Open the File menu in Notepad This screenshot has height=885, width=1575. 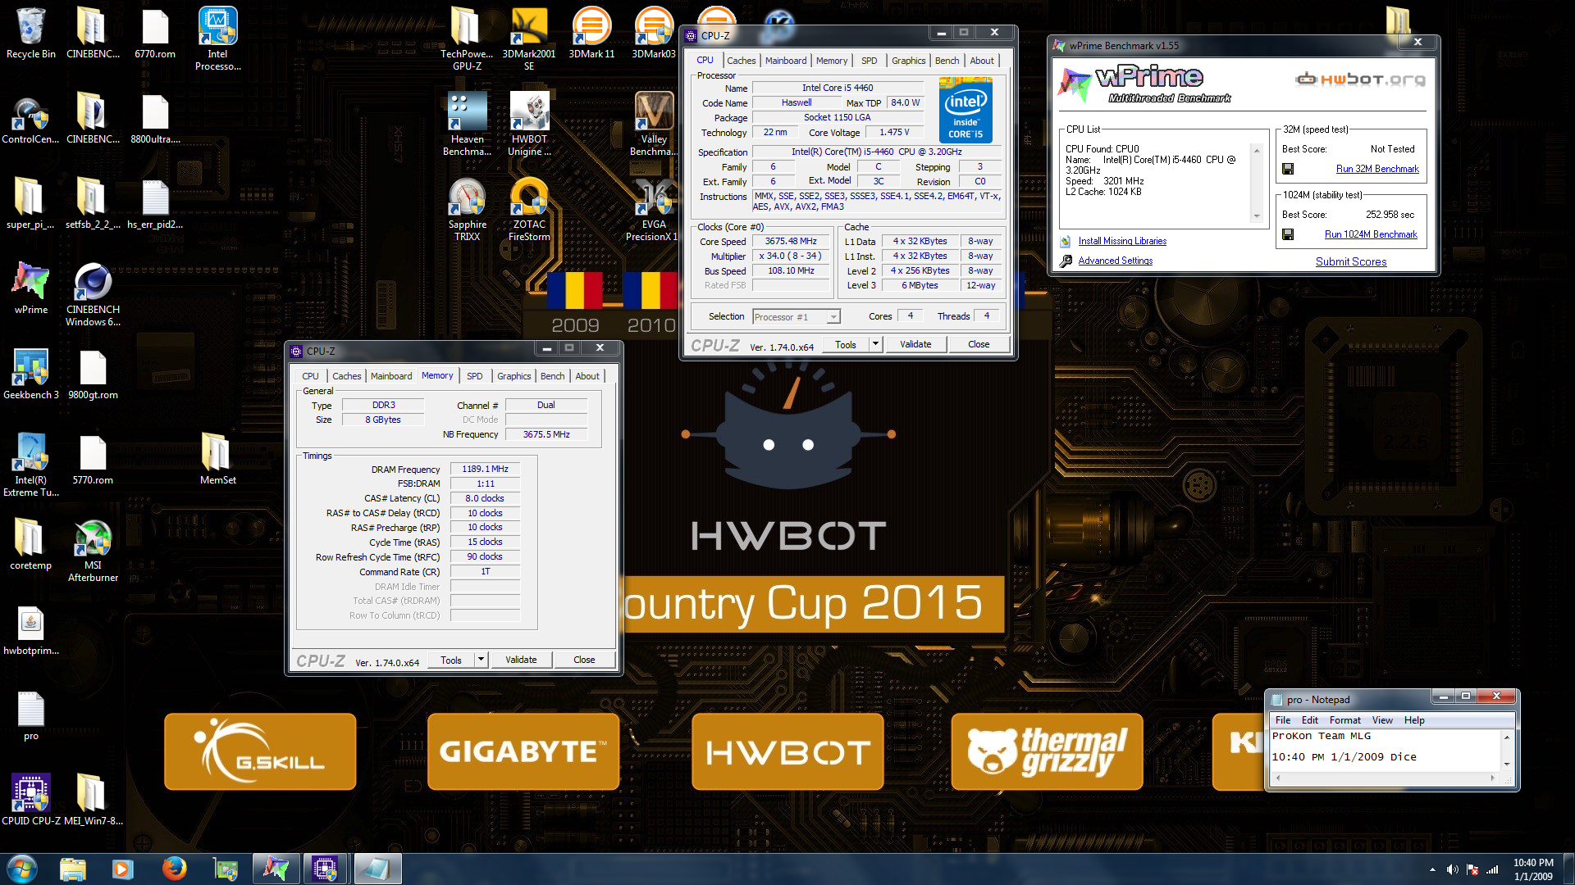tap(1282, 720)
